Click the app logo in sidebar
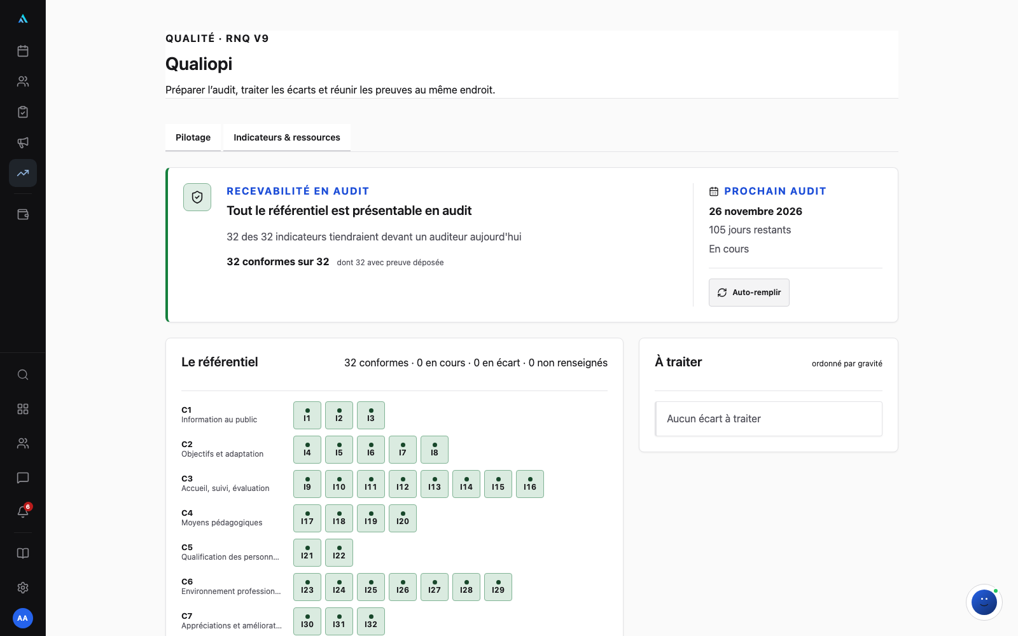This screenshot has height=636, width=1018. 23,19
